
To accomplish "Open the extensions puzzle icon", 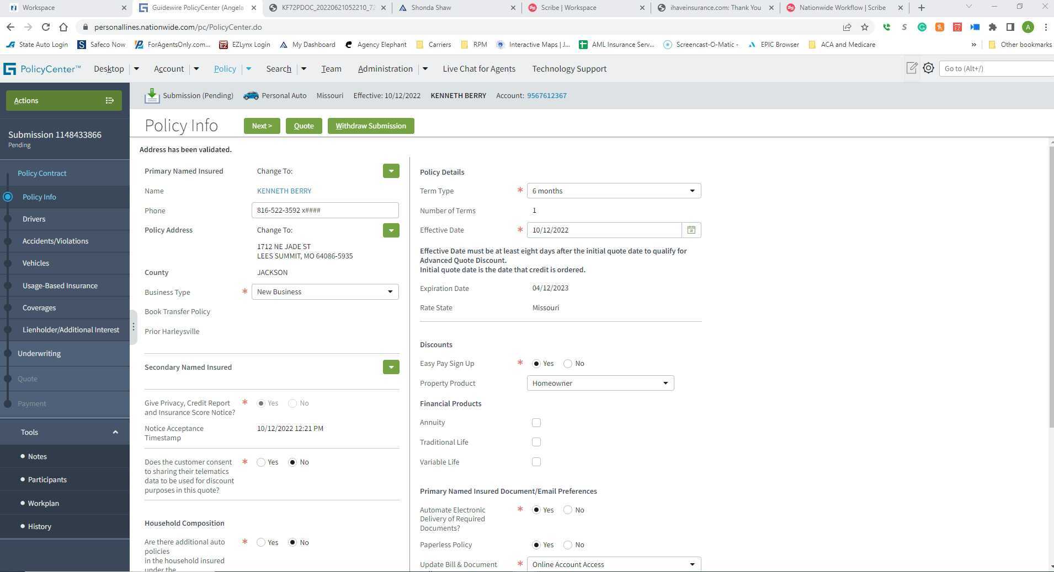I will point(992,27).
